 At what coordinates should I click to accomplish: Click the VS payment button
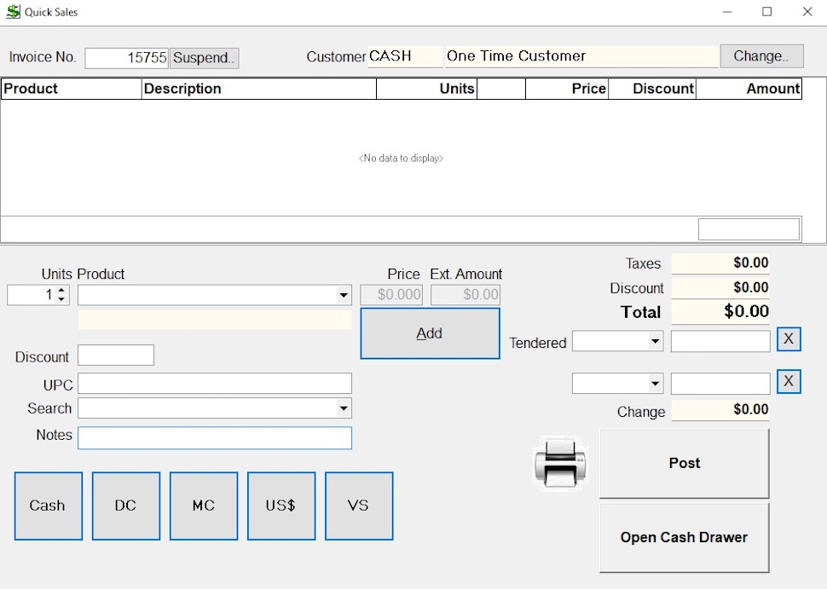point(358,506)
